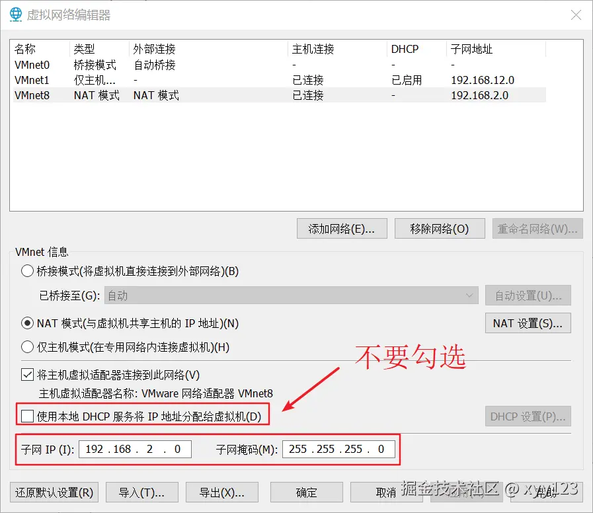
Task: Click the 子网掩码 input field
Action: pos(338,449)
